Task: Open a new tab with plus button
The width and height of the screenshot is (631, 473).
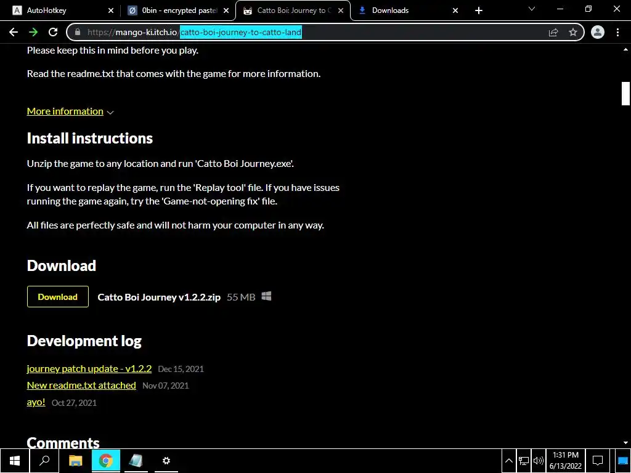Action: (x=478, y=10)
